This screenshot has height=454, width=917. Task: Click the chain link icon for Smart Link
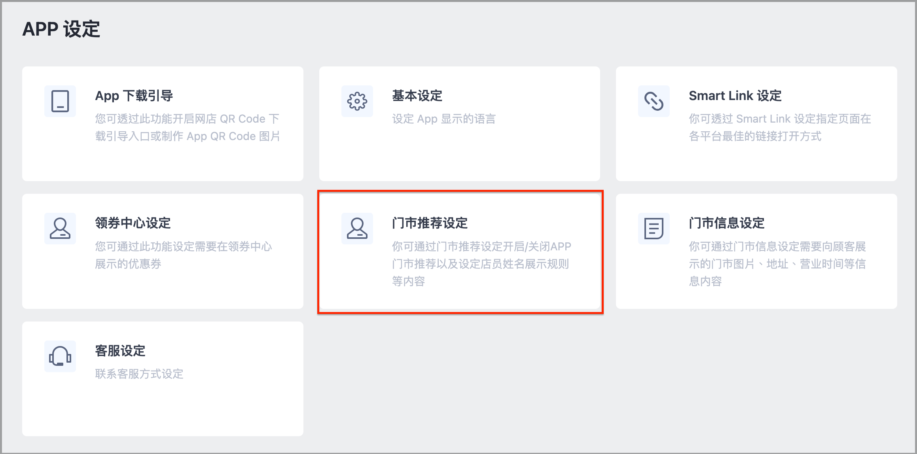coord(654,101)
